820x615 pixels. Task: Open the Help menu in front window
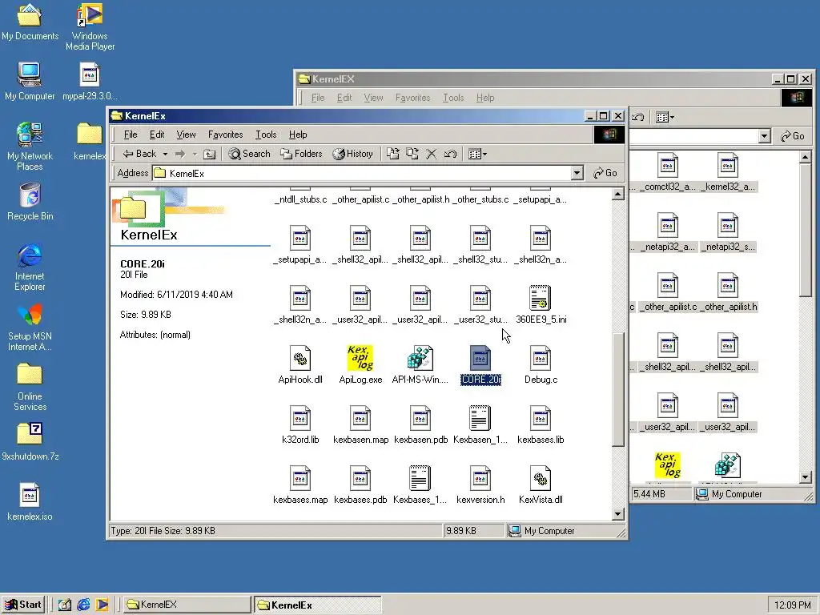coord(298,135)
